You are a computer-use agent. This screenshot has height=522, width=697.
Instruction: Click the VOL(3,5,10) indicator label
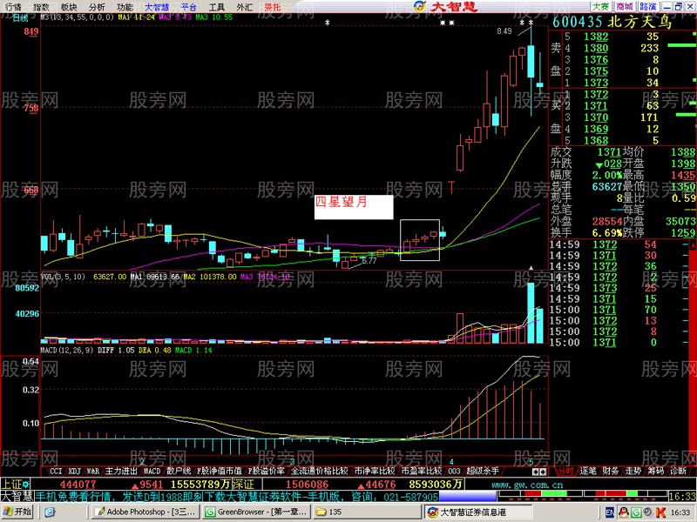click(63, 277)
